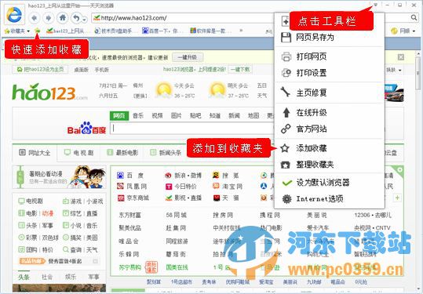Open 新浪·微博 site link
The width and height of the screenshot is (423, 294).
183,176
